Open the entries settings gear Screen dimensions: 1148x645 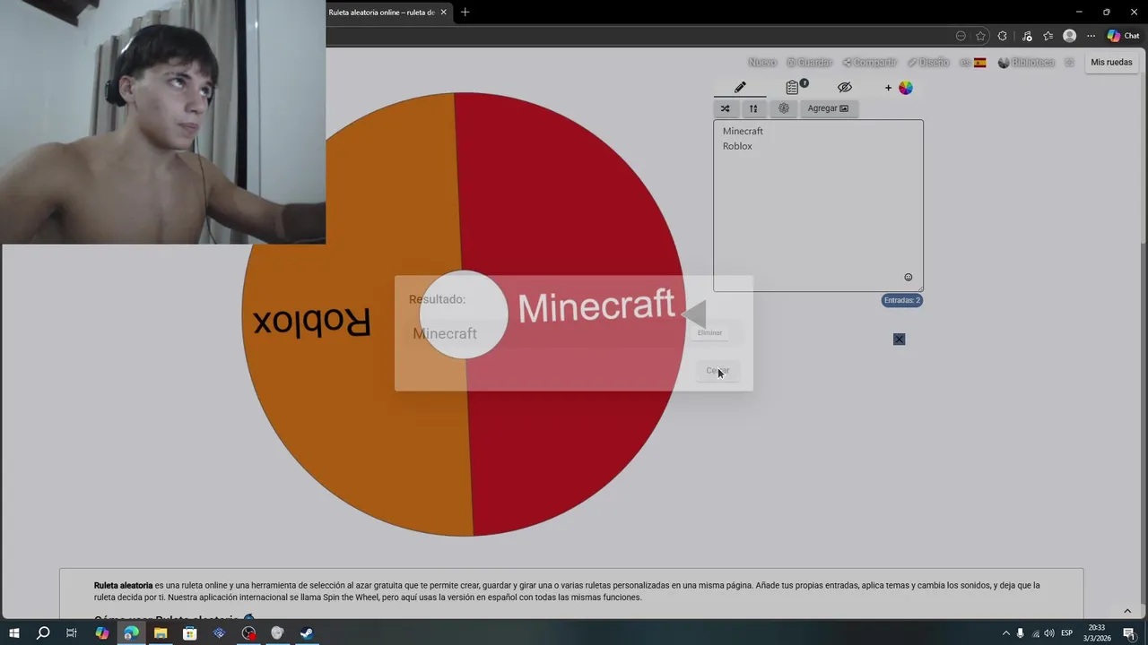pos(784,108)
